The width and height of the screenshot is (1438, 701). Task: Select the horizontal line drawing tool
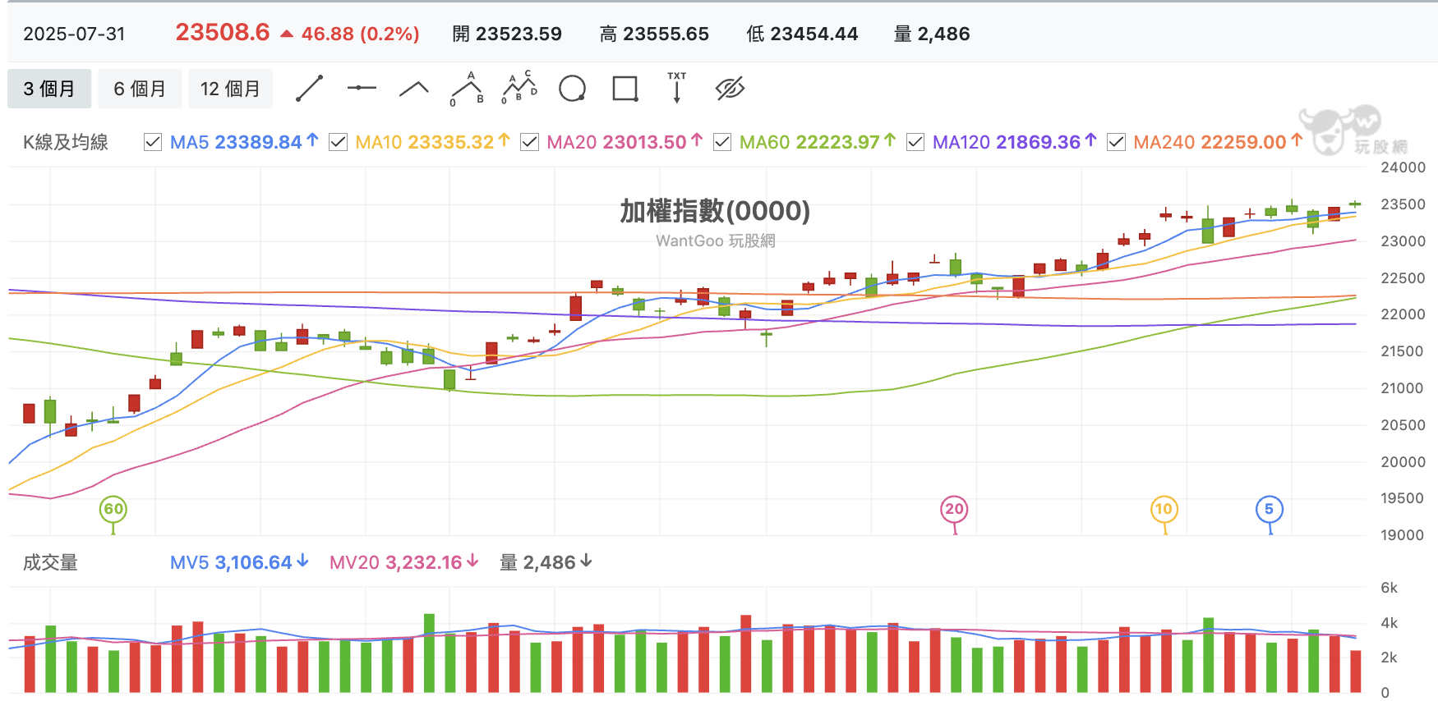362,88
